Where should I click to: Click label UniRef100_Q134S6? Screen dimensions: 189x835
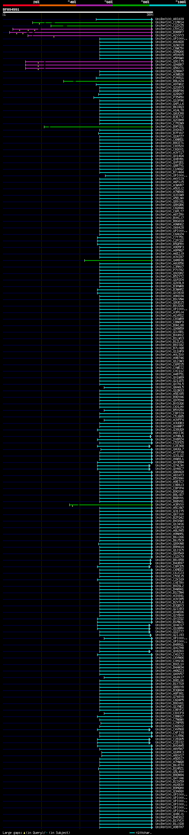(170, 524)
